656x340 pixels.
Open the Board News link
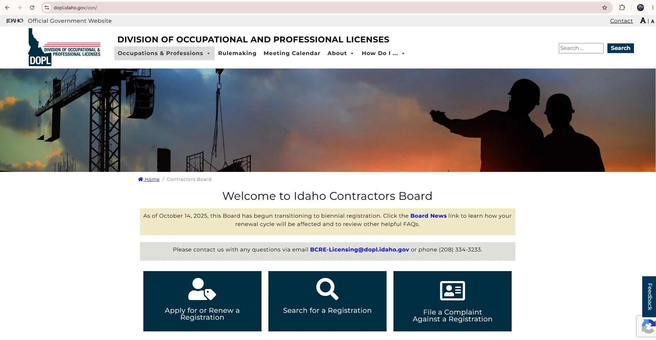point(428,216)
